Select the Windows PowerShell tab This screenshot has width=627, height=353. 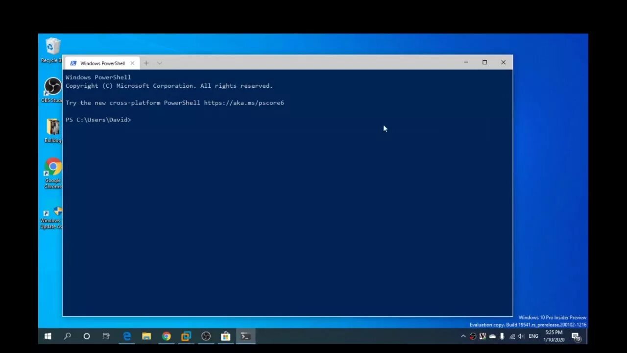(x=102, y=63)
